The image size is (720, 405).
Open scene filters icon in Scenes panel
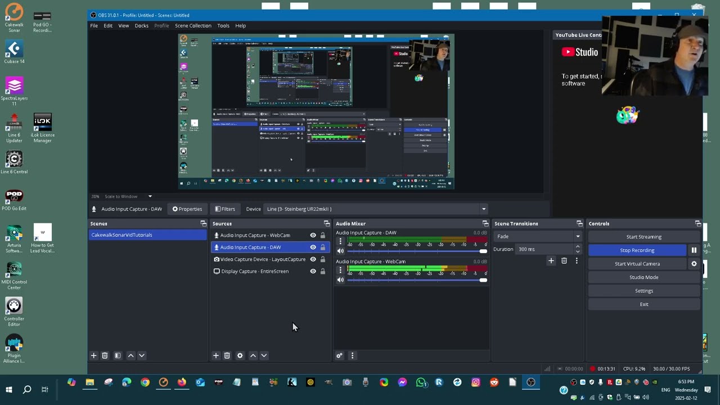(118, 355)
